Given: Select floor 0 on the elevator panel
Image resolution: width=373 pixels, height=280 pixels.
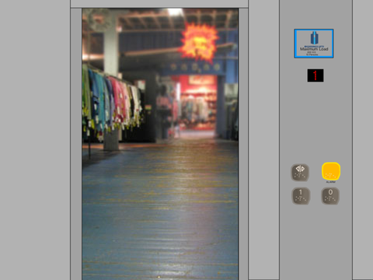Looking at the screenshot, I should click(330, 196).
